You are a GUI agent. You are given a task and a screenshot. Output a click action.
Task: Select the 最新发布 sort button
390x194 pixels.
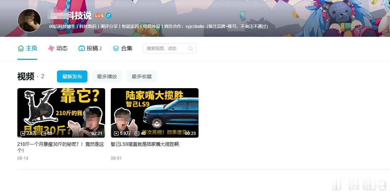pyautogui.click(x=72, y=76)
